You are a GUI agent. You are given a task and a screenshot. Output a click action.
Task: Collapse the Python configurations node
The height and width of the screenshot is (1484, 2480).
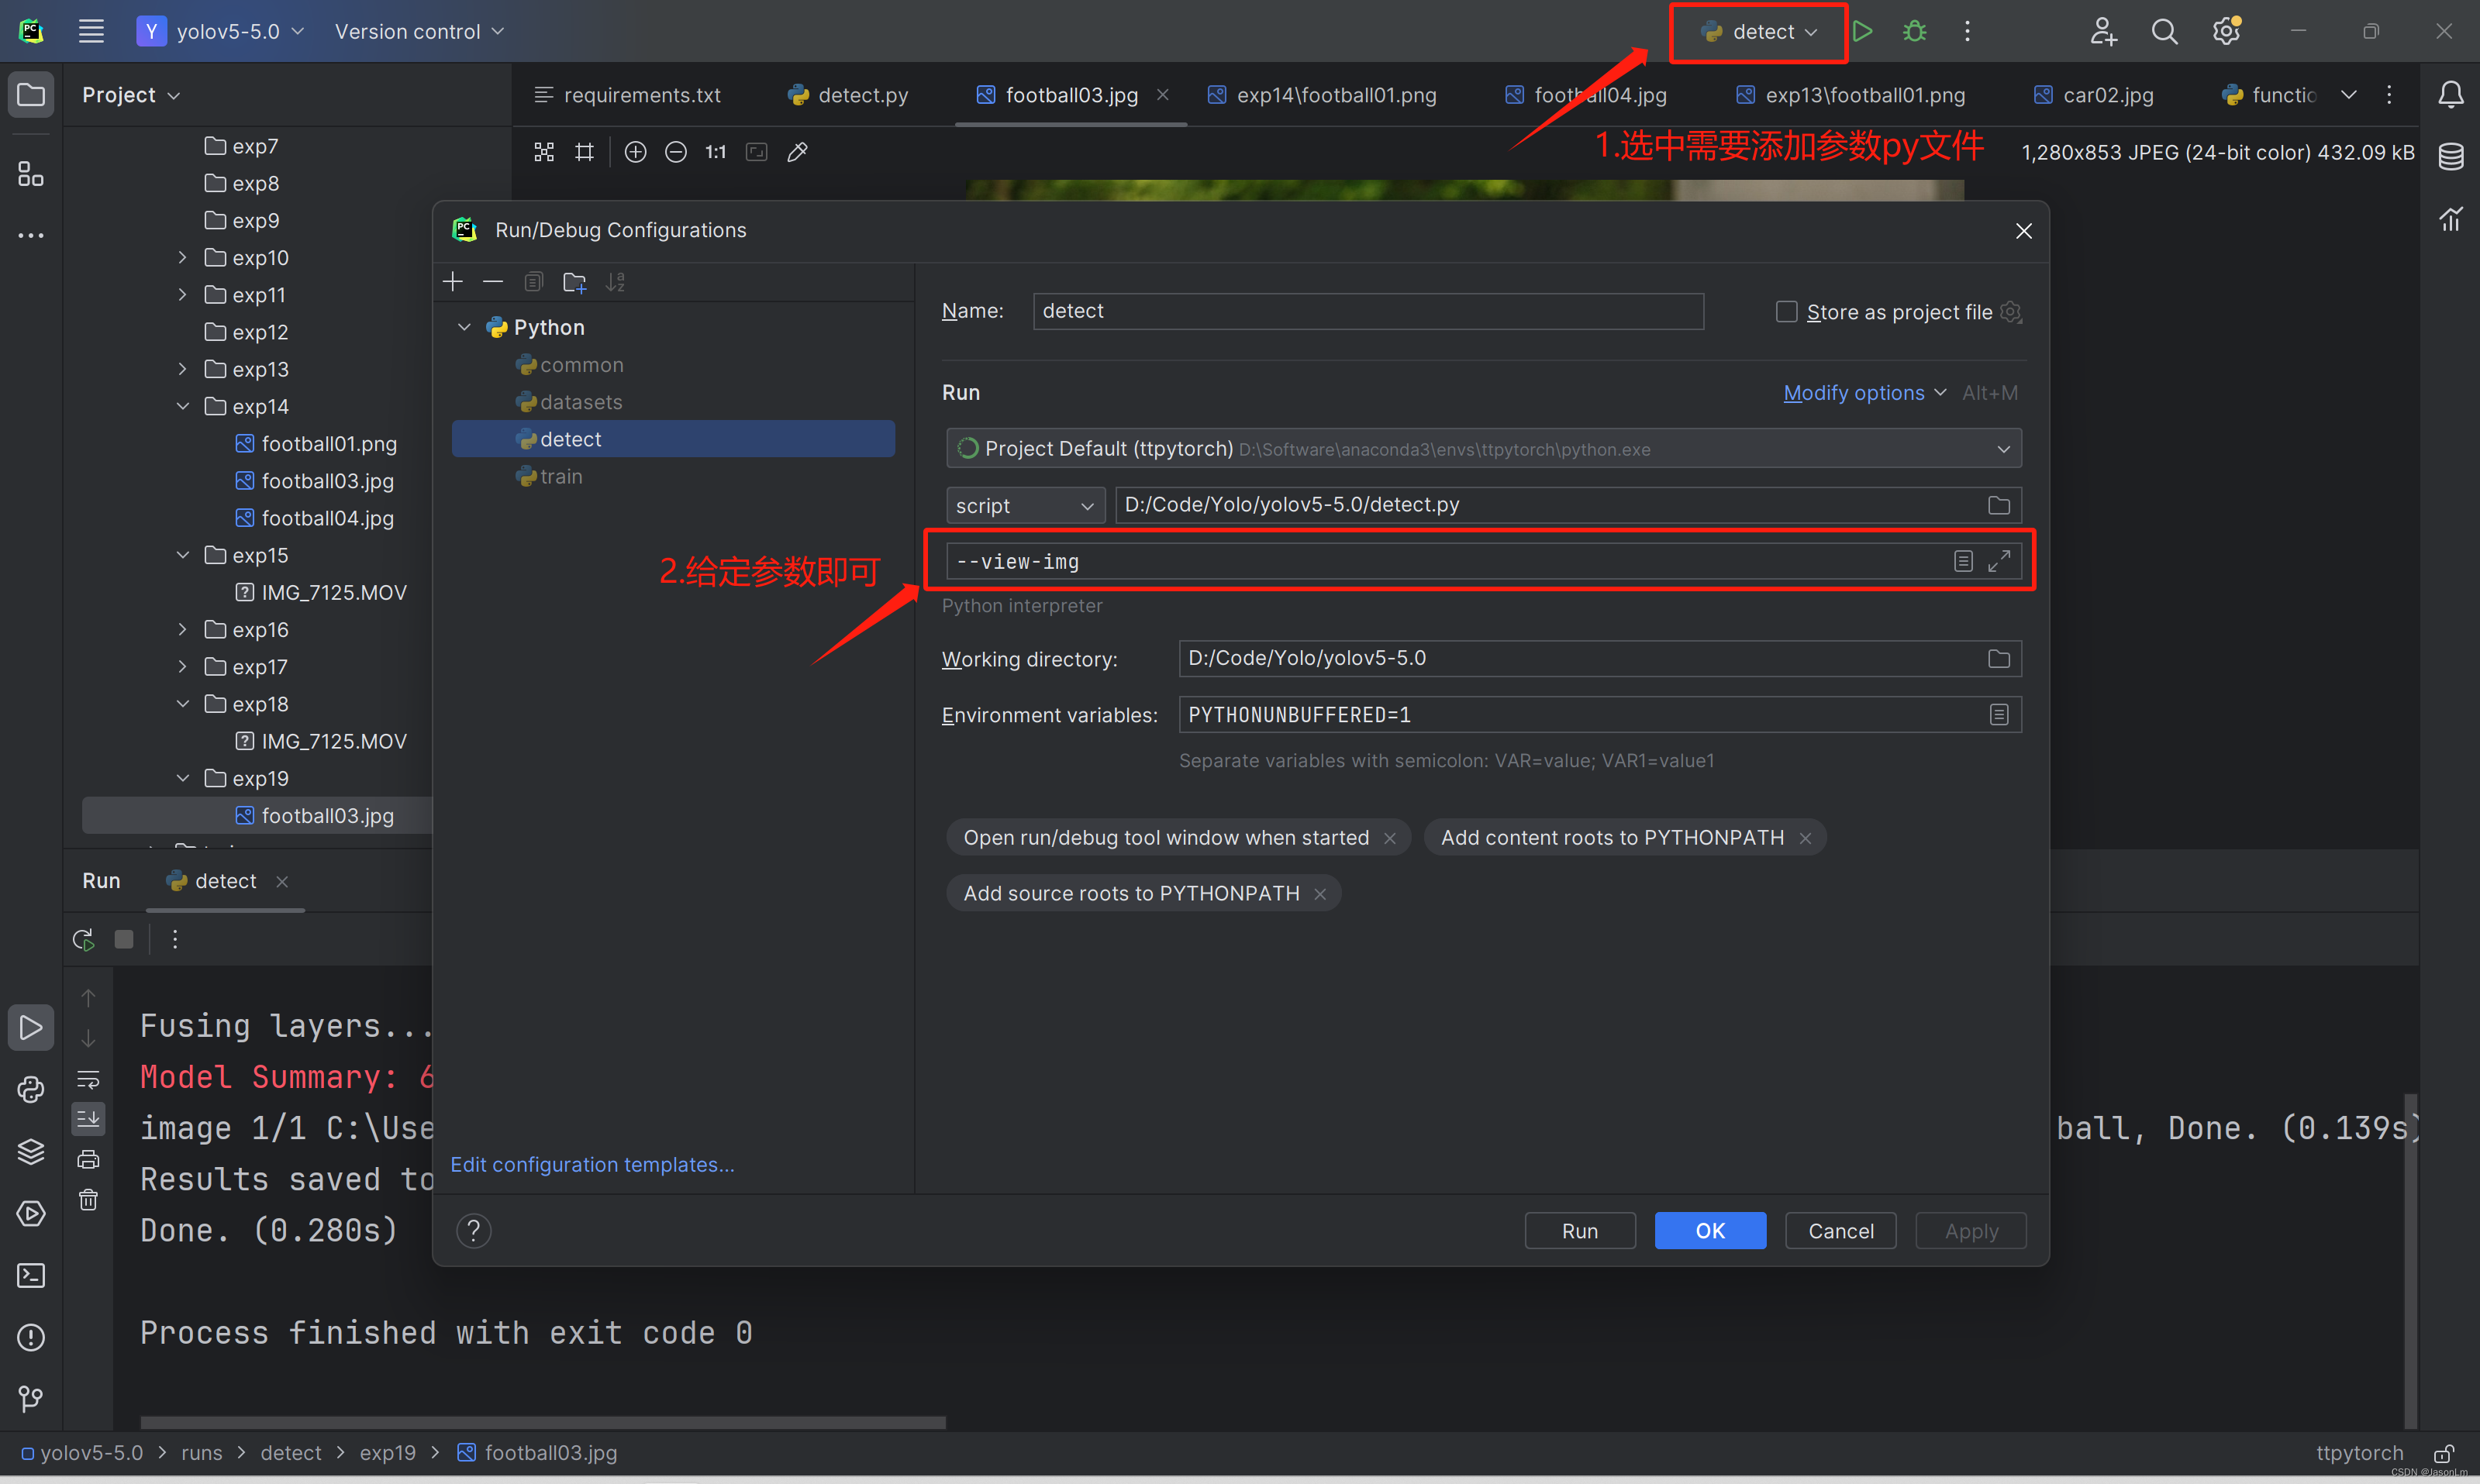coord(464,327)
